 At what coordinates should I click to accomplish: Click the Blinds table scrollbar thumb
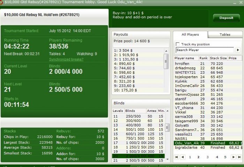coord(167,128)
